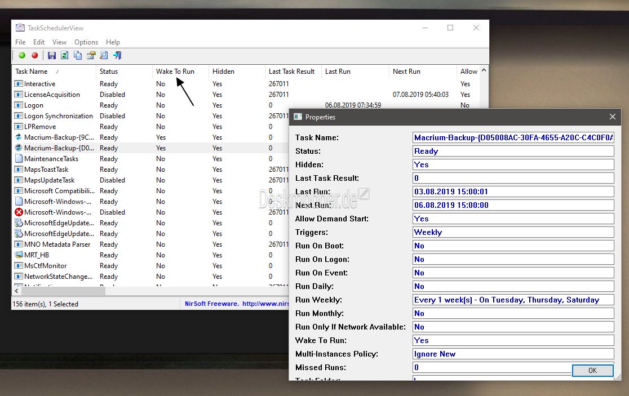Click the Save floppy disk icon

pyautogui.click(x=52, y=55)
